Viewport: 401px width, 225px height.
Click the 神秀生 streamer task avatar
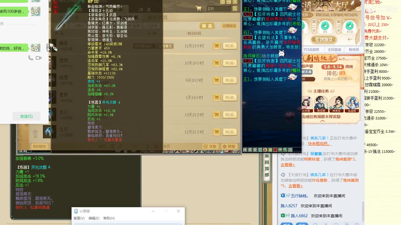point(336,104)
